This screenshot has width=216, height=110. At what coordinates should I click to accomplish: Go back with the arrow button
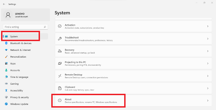coord(4,4)
